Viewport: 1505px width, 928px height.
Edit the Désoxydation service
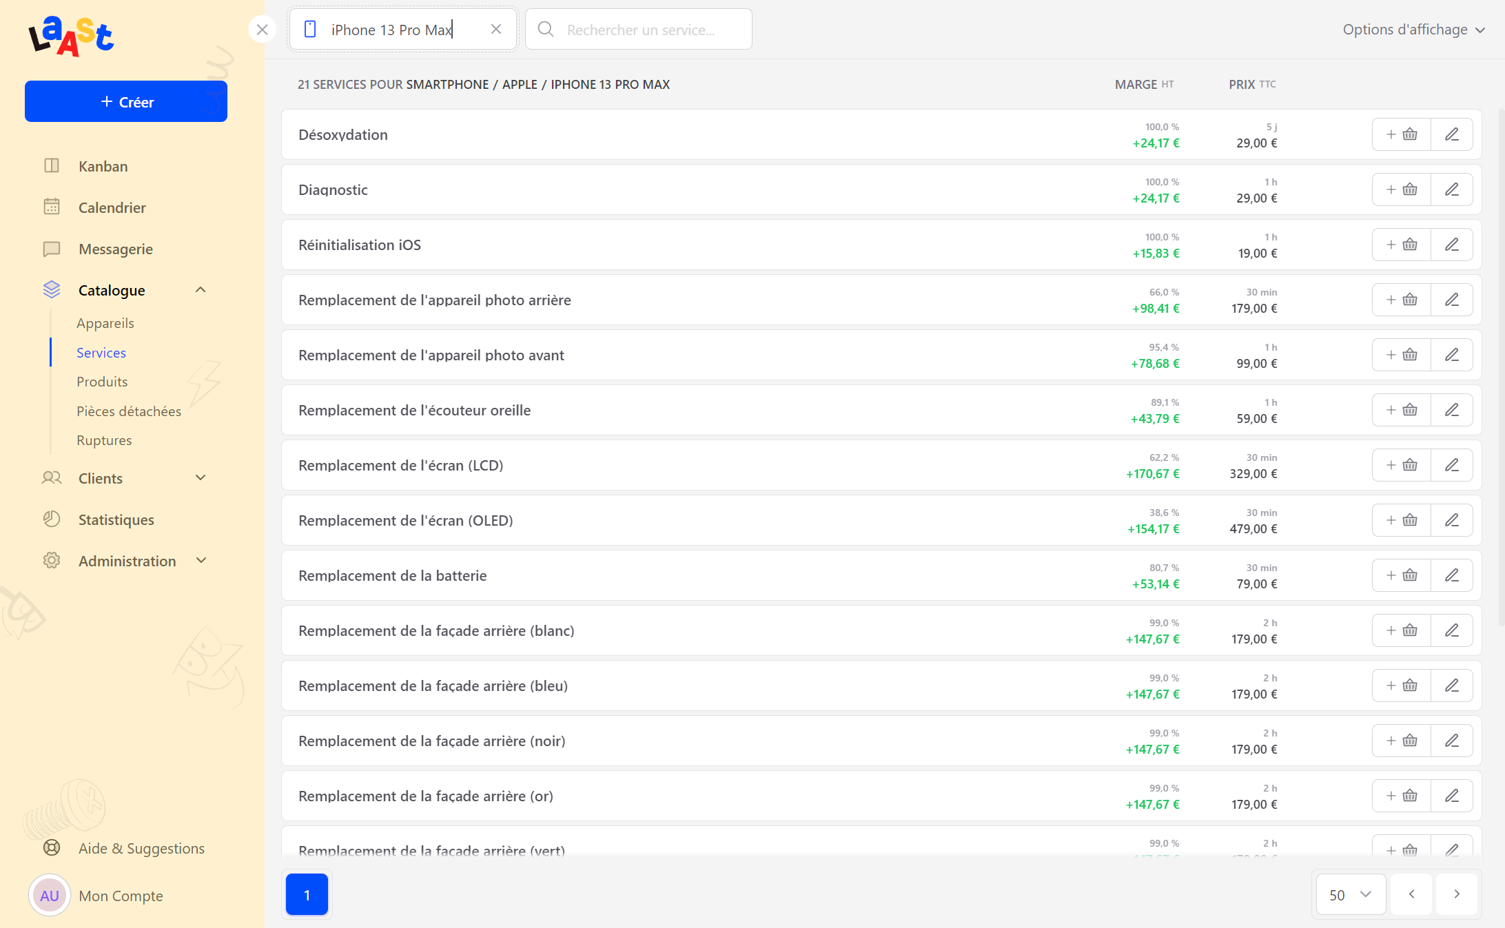pyautogui.click(x=1452, y=134)
